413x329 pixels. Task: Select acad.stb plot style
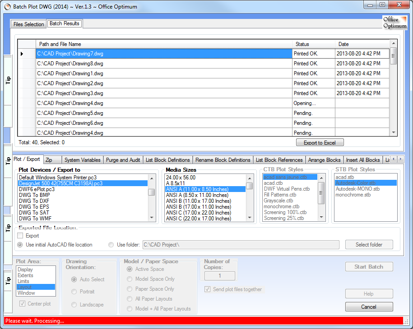366,177
